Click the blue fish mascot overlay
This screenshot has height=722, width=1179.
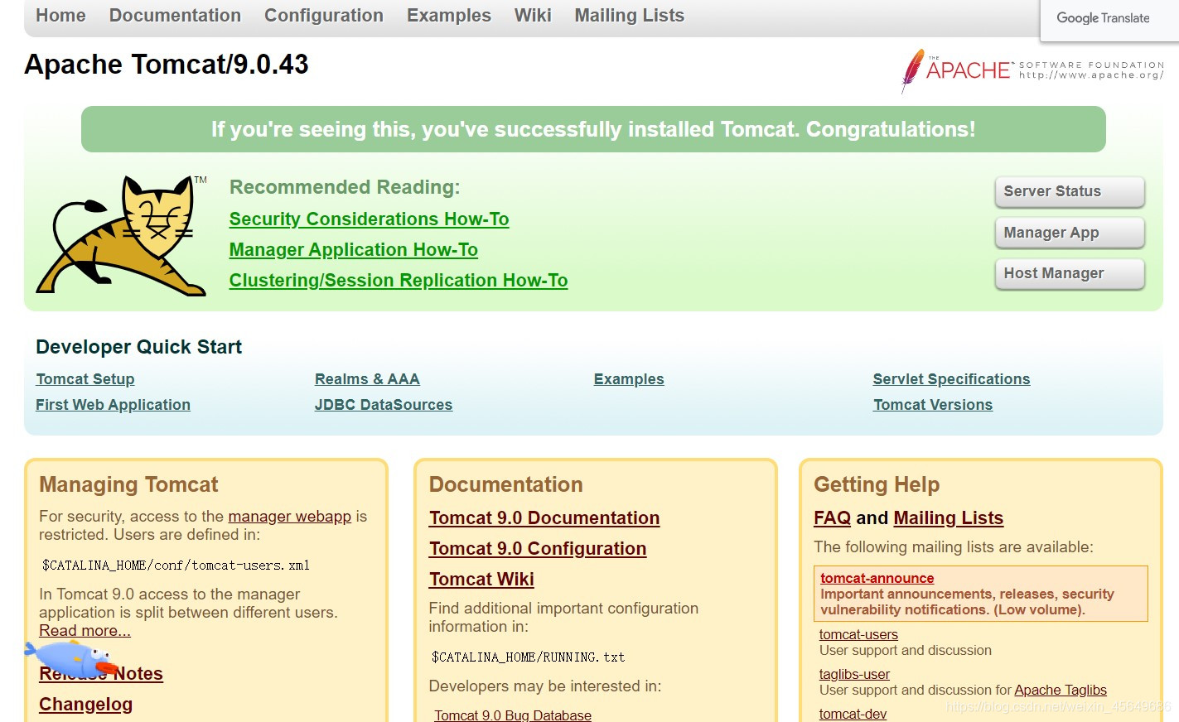click(x=71, y=660)
